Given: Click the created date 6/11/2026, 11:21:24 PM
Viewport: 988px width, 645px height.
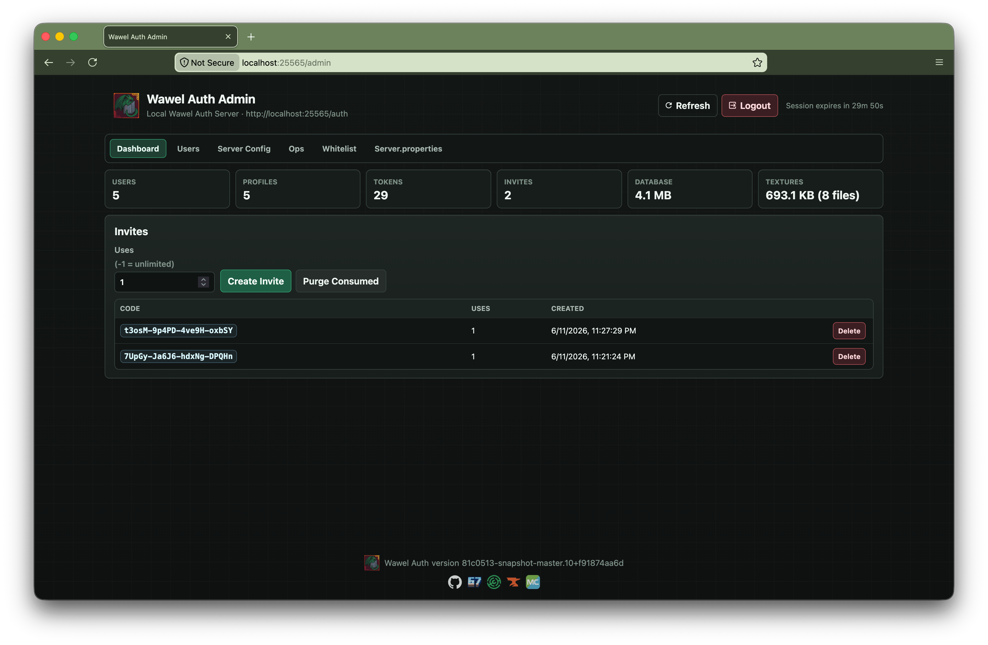Looking at the screenshot, I should (x=593, y=356).
